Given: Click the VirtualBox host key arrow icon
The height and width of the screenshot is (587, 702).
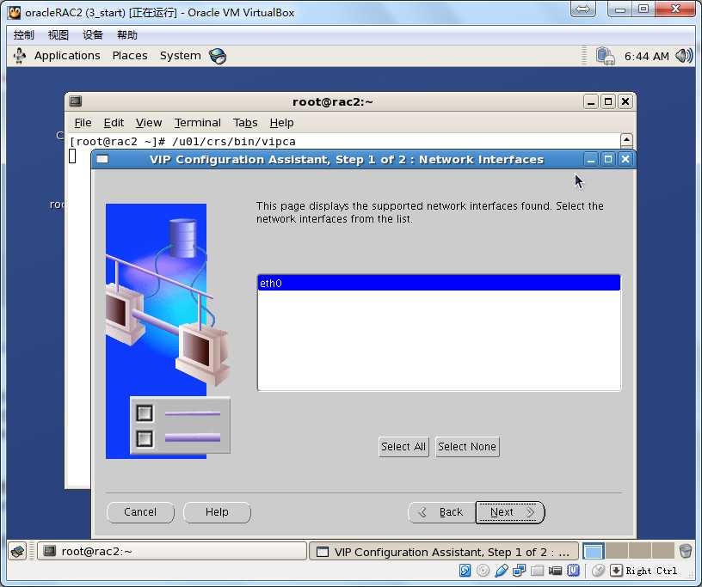Looking at the screenshot, I should [616, 571].
